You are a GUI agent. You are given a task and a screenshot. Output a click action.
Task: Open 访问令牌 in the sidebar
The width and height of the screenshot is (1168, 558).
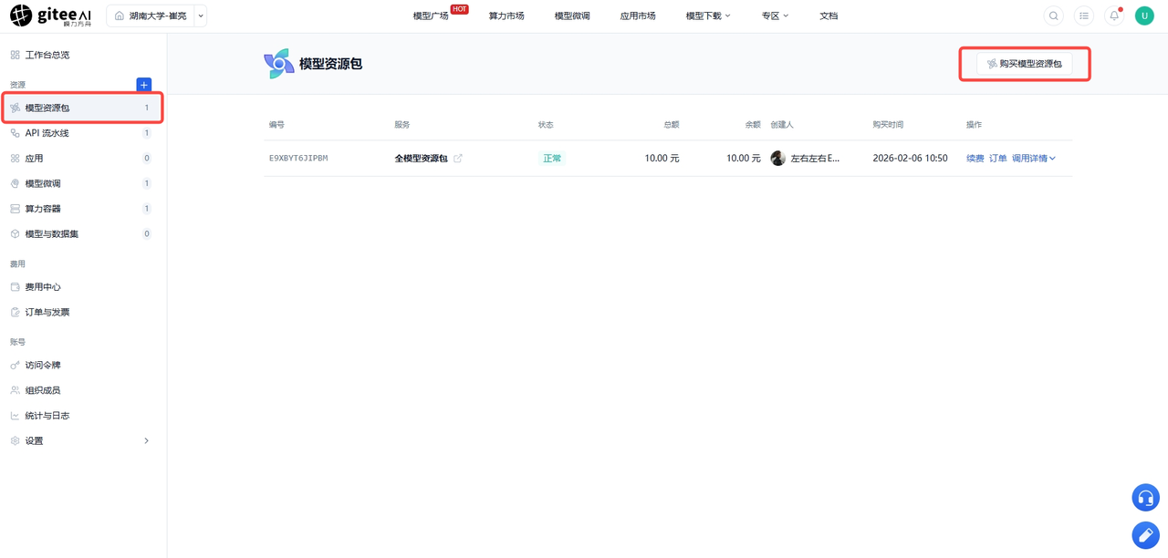click(82, 365)
